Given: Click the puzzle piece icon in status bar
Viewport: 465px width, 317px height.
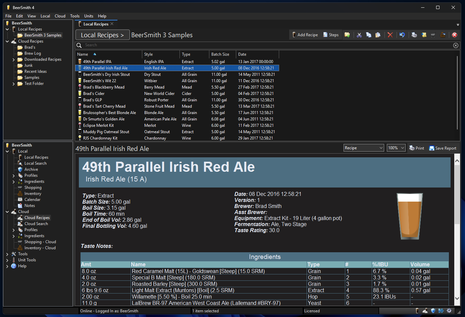Looking at the screenshot, I should [x=441, y=311].
